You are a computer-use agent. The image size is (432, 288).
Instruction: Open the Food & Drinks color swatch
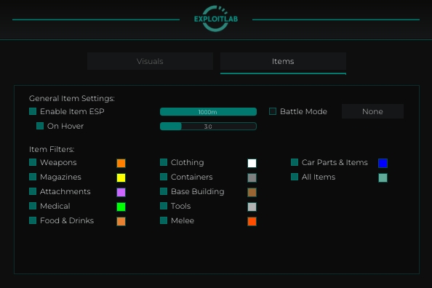(x=121, y=222)
